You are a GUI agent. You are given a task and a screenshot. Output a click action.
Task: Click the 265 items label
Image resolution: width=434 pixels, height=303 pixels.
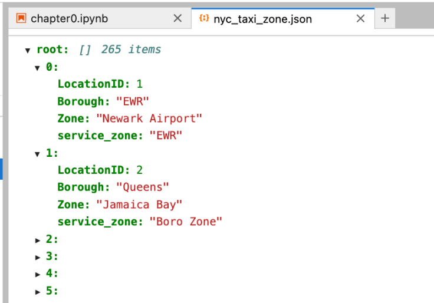coord(131,50)
